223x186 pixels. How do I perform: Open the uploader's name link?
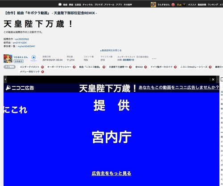(21, 57)
